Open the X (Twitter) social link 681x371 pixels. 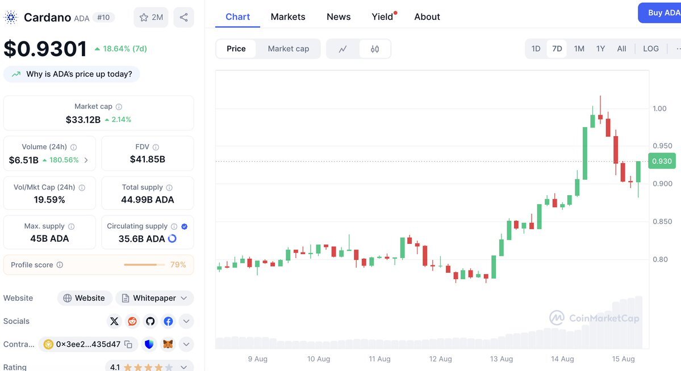(114, 321)
